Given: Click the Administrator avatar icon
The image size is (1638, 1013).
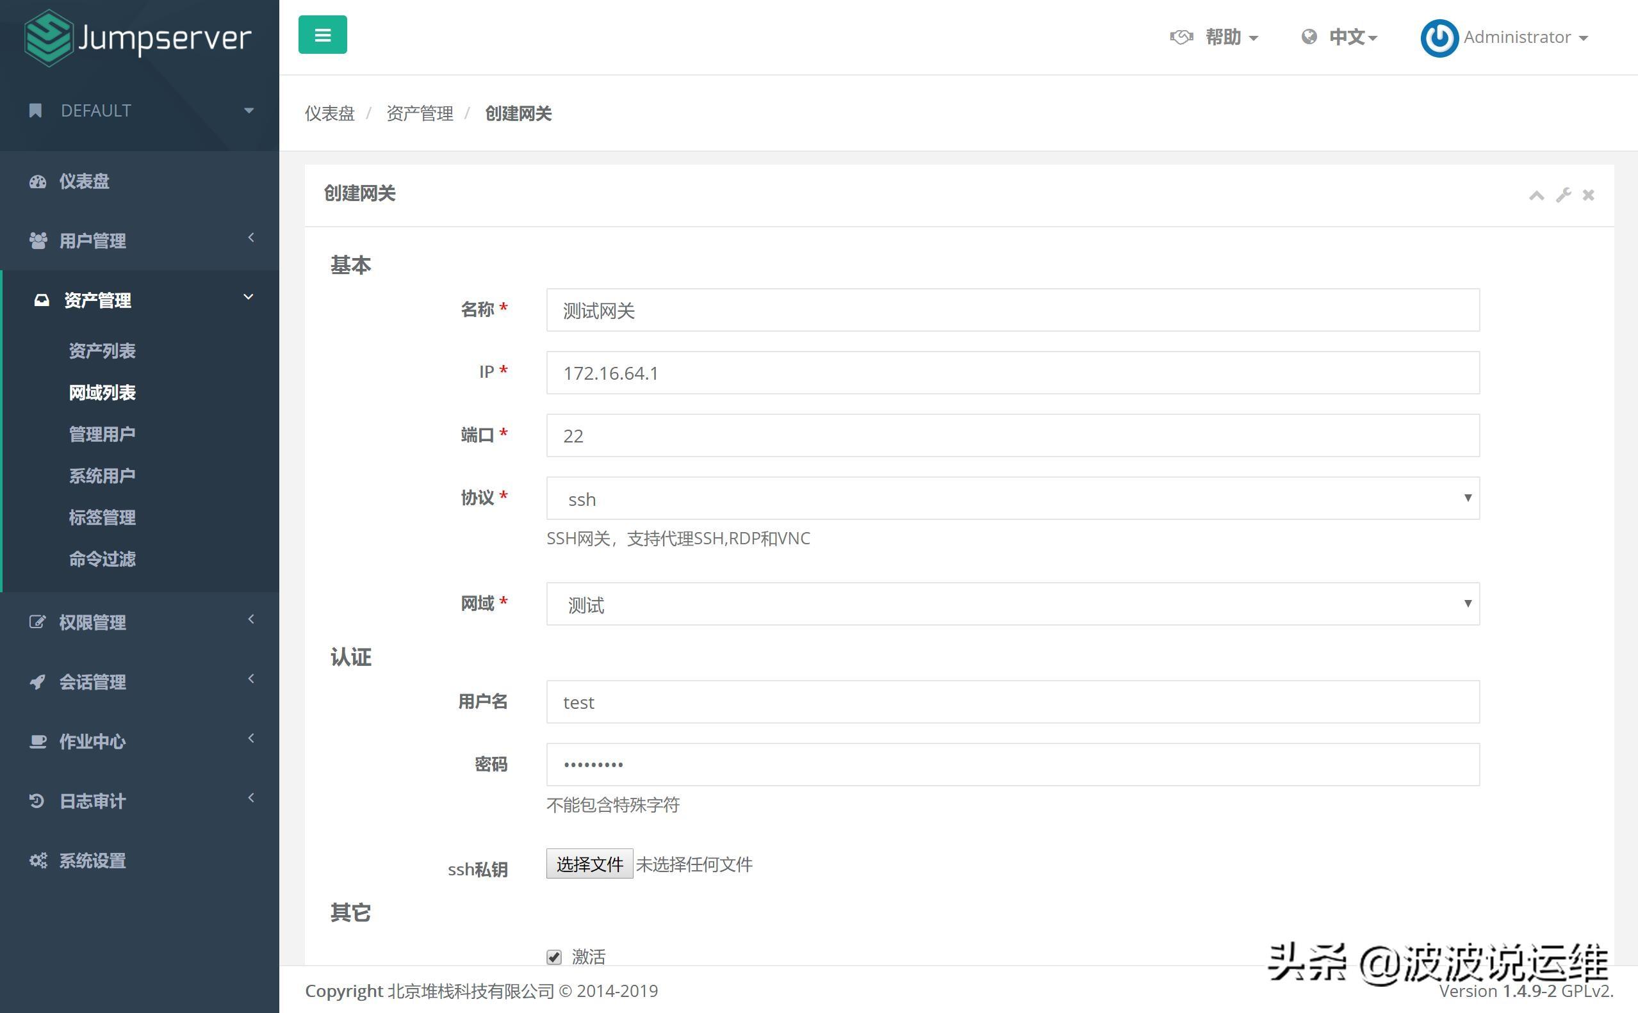Looking at the screenshot, I should click(x=1439, y=38).
